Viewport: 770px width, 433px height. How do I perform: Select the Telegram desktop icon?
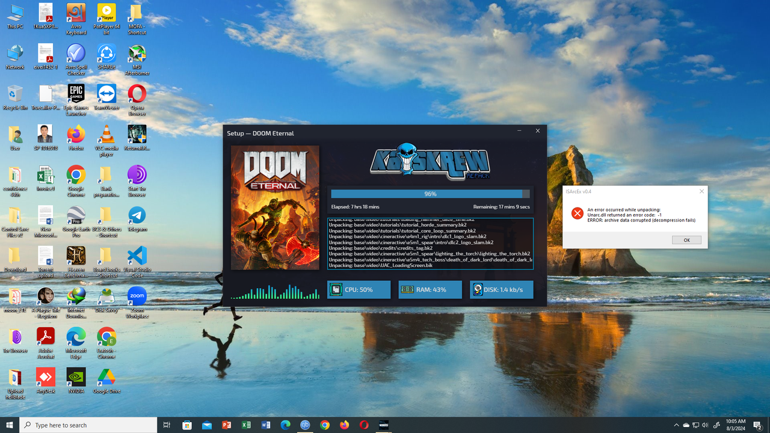tap(137, 220)
